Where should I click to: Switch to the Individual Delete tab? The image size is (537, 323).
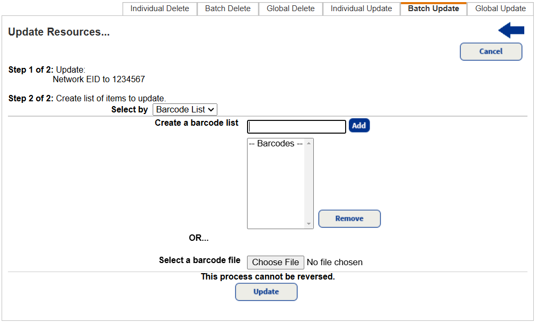[160, 8]
